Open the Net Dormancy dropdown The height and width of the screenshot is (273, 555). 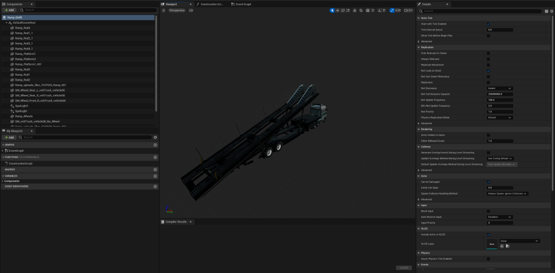pos(499,88)
